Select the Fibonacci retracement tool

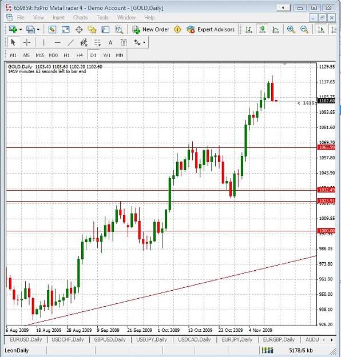coord(97,42)
